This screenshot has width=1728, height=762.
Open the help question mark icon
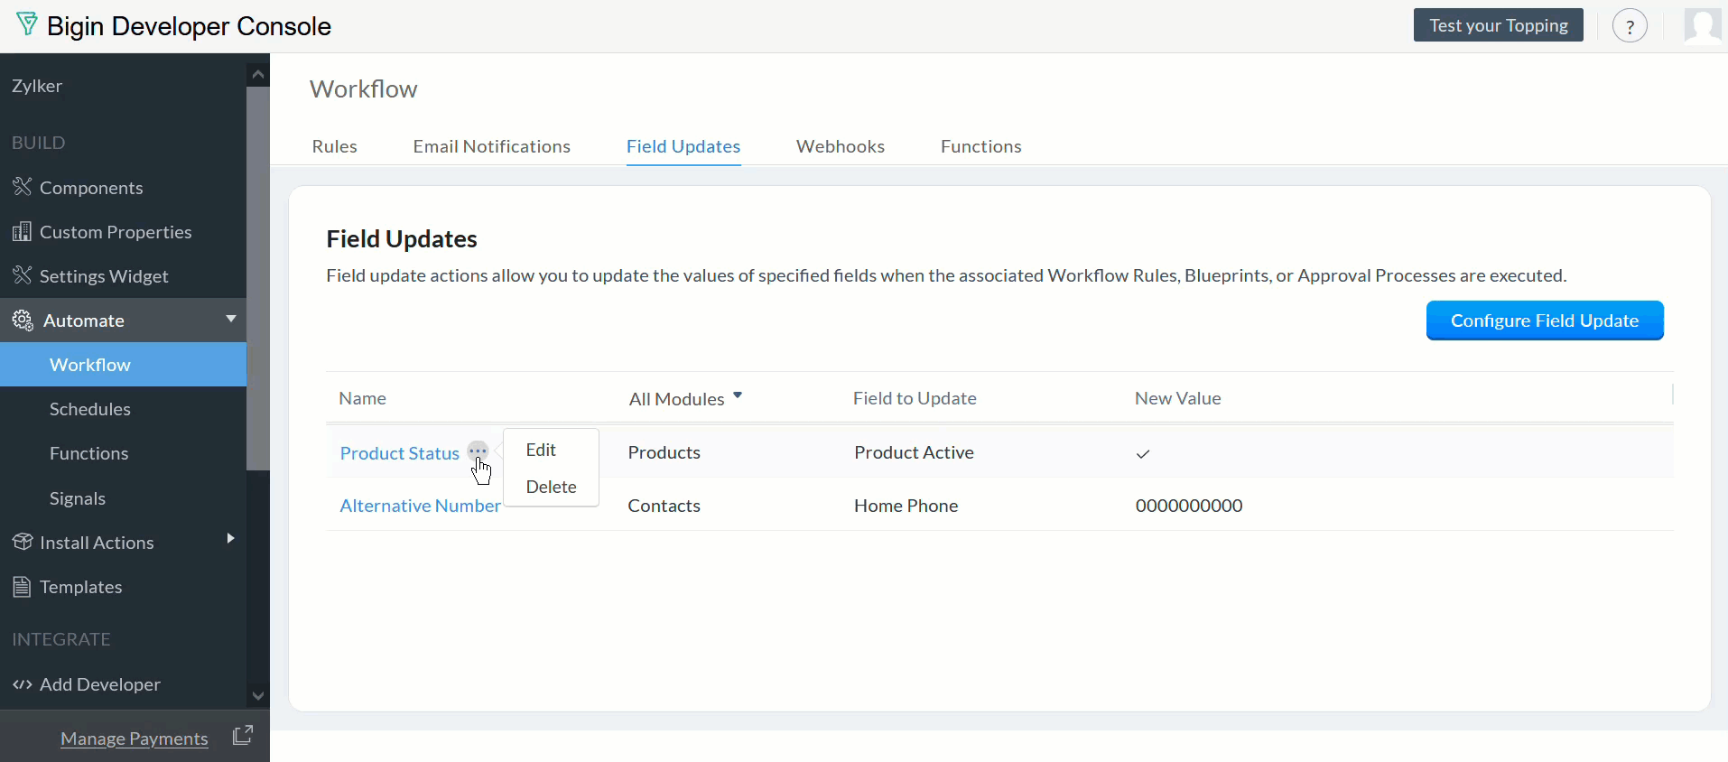(1630, 26)
